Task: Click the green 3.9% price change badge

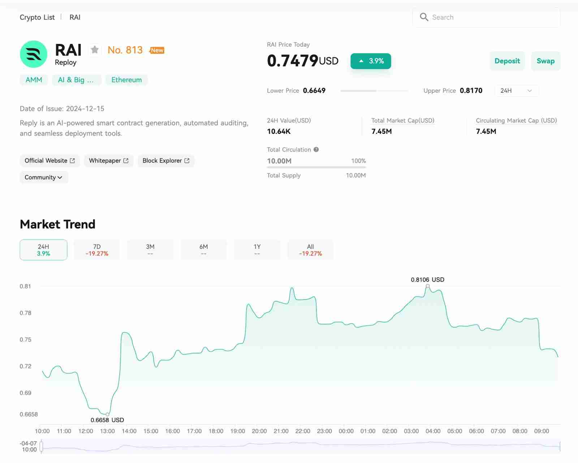Action: coord(371,61)
